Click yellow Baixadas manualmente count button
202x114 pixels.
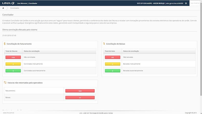click(112, 64)
